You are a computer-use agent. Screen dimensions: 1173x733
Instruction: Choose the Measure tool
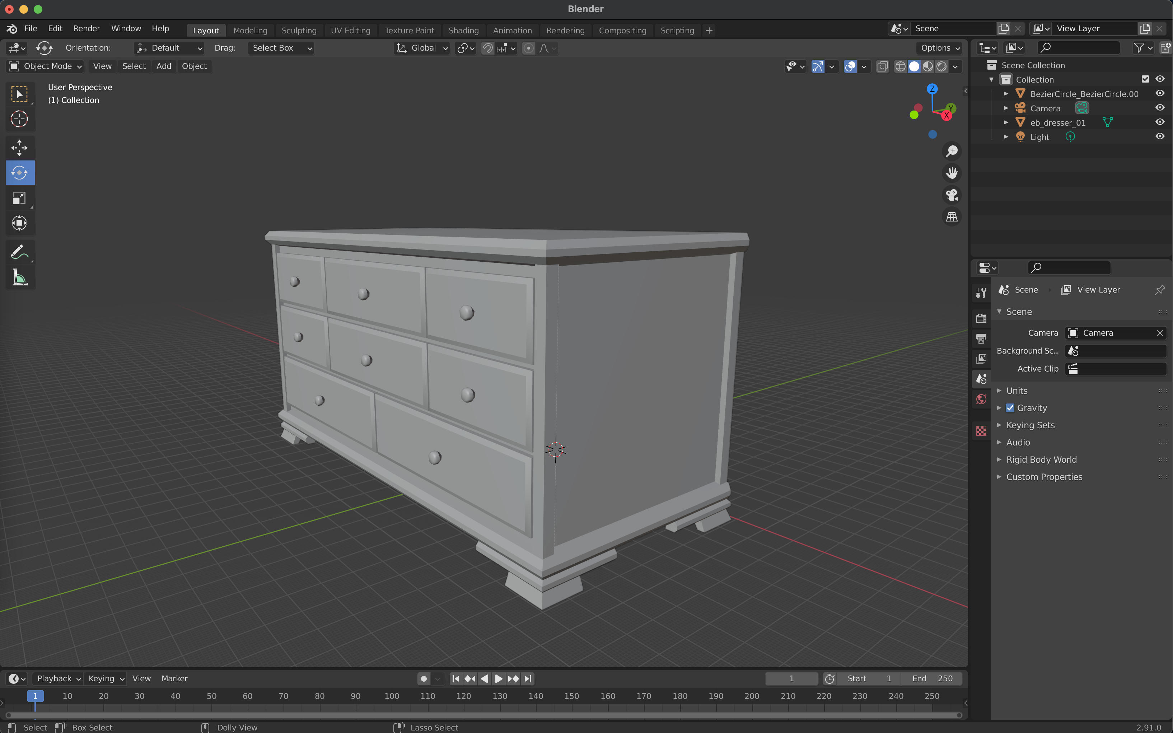(19, 278)
